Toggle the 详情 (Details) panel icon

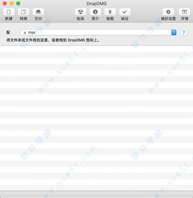184,12
